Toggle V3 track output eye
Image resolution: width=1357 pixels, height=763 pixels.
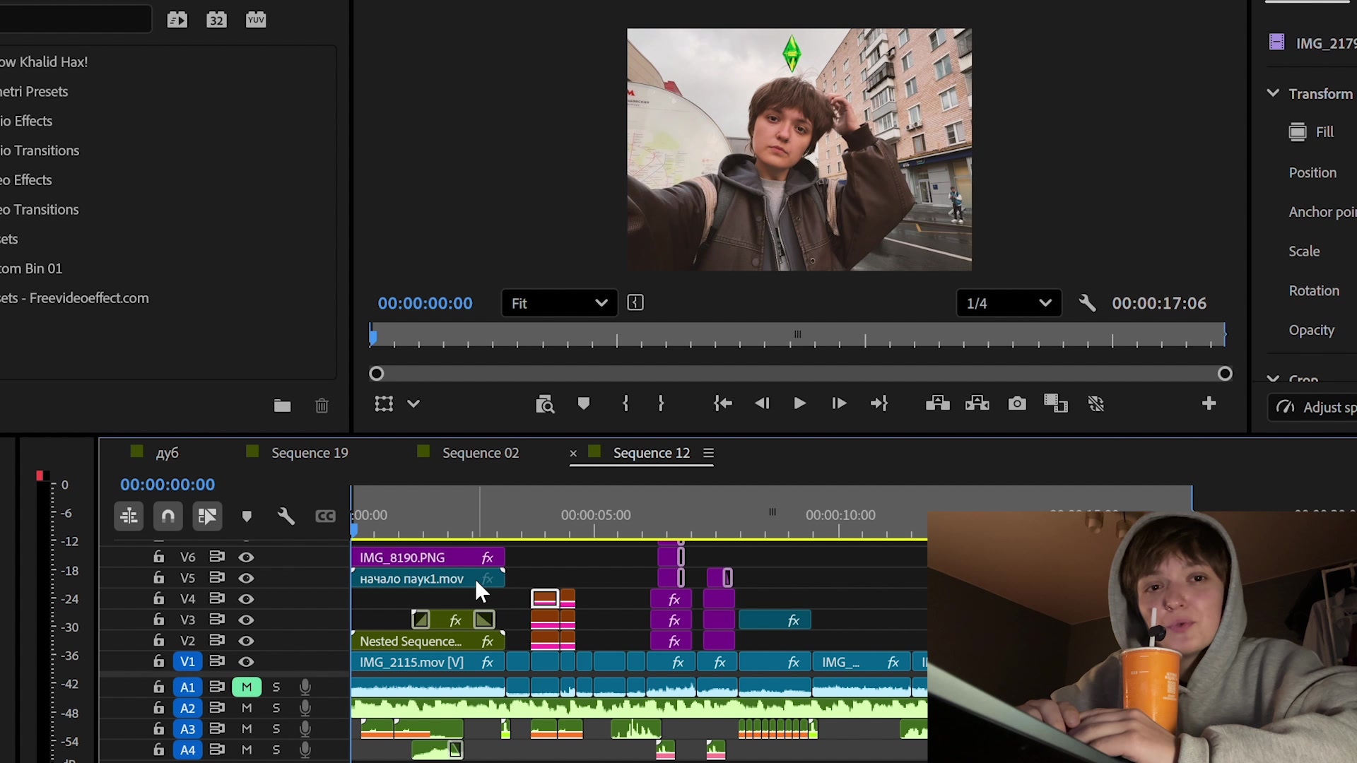pyautogui.click(x=246, y=620)
